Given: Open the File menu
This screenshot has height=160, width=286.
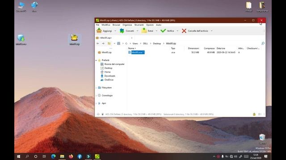Looking at the screenshot, I should pos(97,25).
